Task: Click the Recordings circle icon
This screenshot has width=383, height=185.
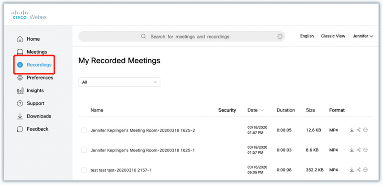Action: coord(20,65)
